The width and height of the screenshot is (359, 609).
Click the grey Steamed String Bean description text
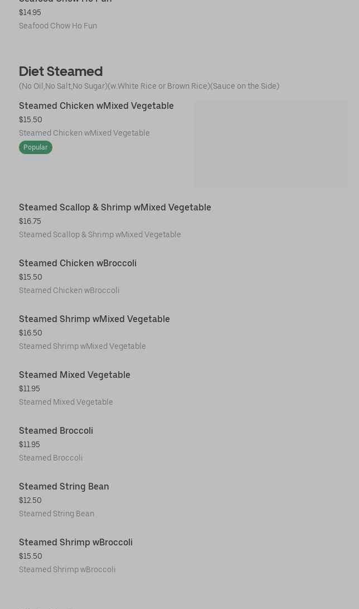click(56, 514)
